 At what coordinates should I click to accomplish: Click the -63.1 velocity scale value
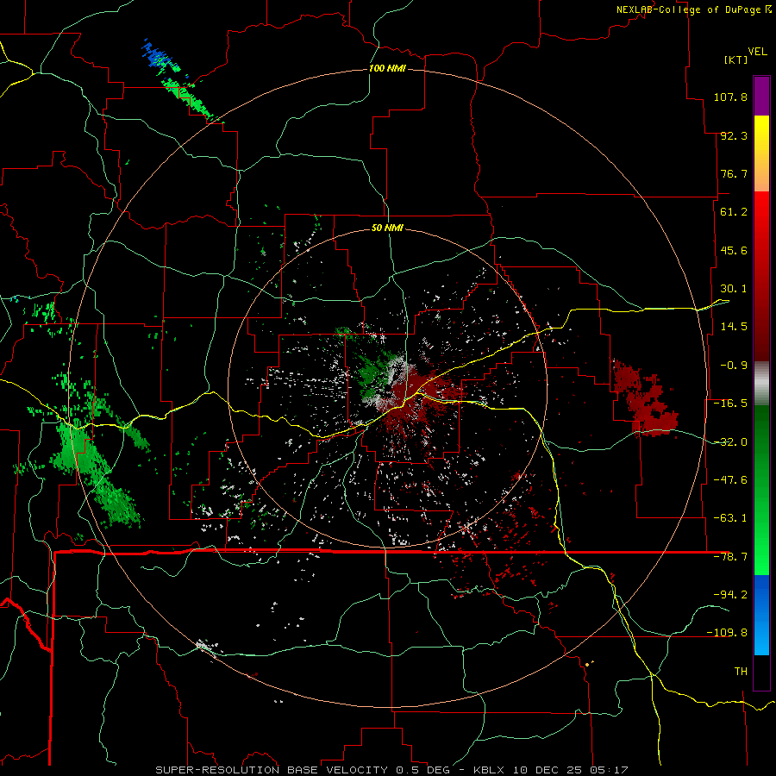click(x=730, y=518)
